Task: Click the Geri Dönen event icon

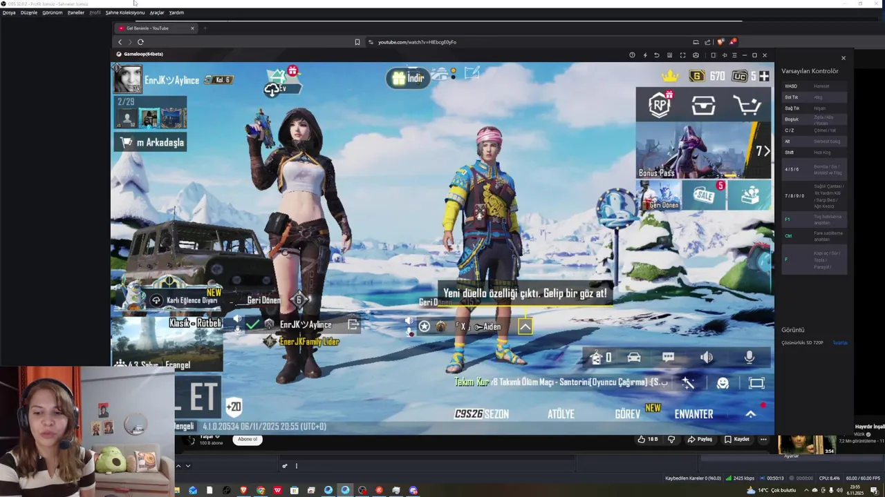Action: [x=659, y=195]
